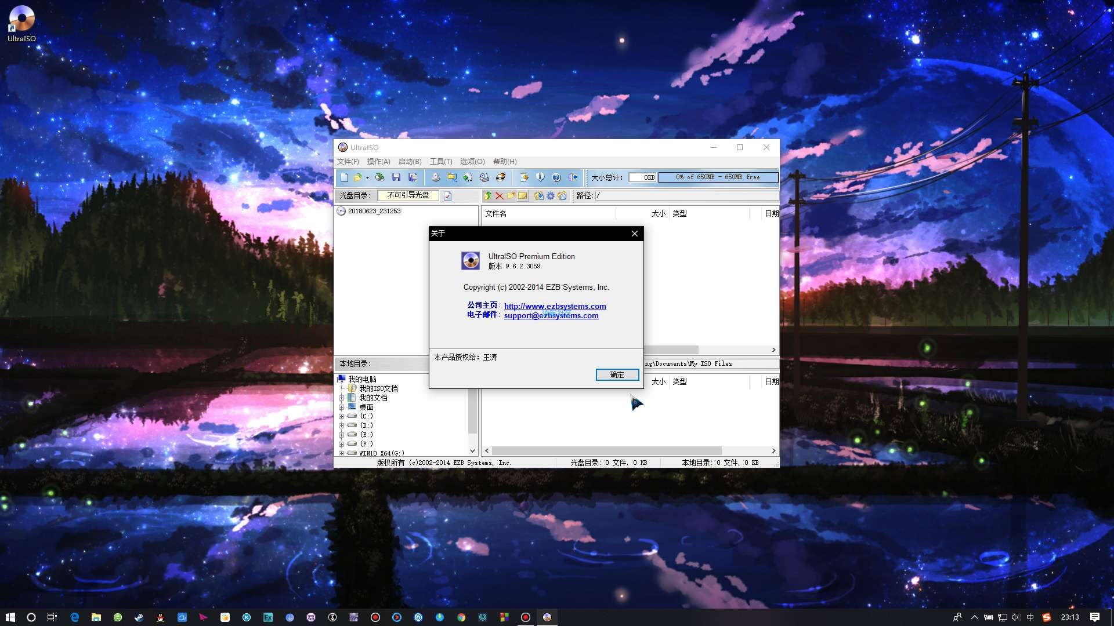Open the 工具(T) menu
1114x626 pixels.
click(441, 162)
